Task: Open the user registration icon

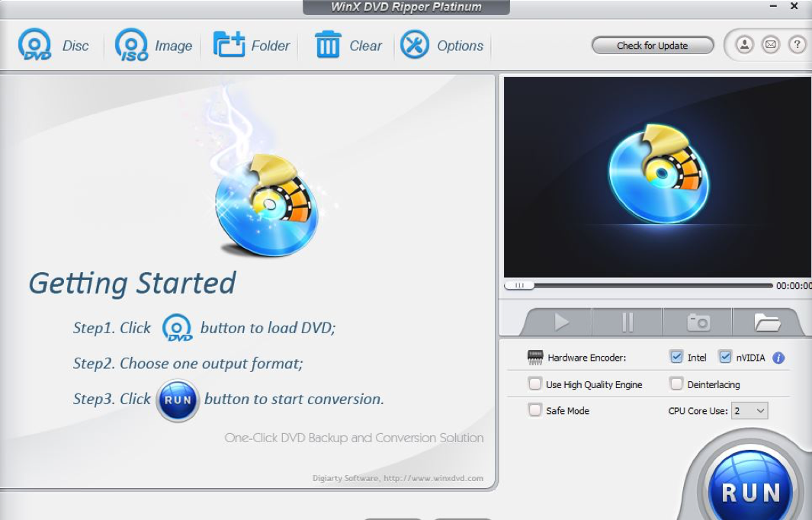Action: tap(744, 45)
